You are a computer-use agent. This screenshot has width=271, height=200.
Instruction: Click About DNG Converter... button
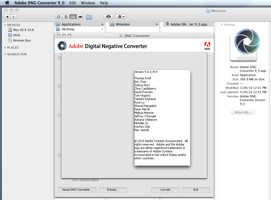click(x=77, y=190)
